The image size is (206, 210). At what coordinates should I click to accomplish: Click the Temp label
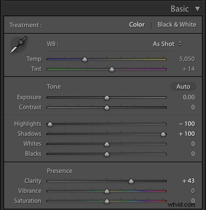click(34, 59)
